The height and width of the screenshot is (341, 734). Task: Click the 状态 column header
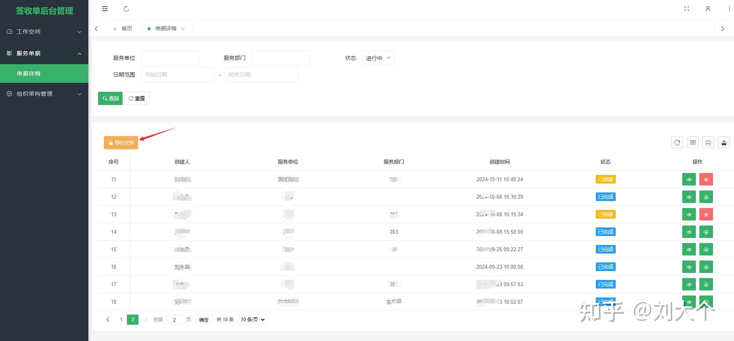pos(606,162)
